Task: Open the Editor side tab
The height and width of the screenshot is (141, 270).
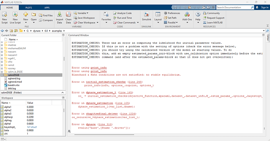Action: click(268, 38)
